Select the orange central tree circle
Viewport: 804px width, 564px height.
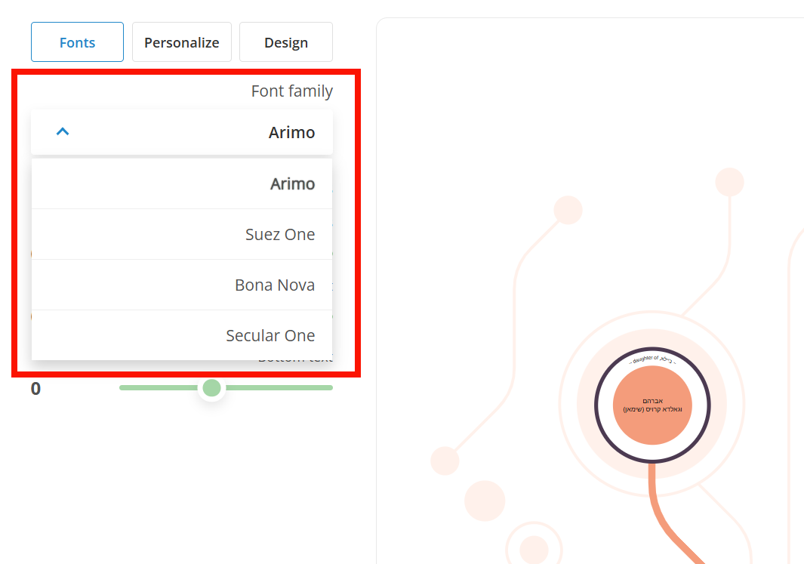coord(652,405)
